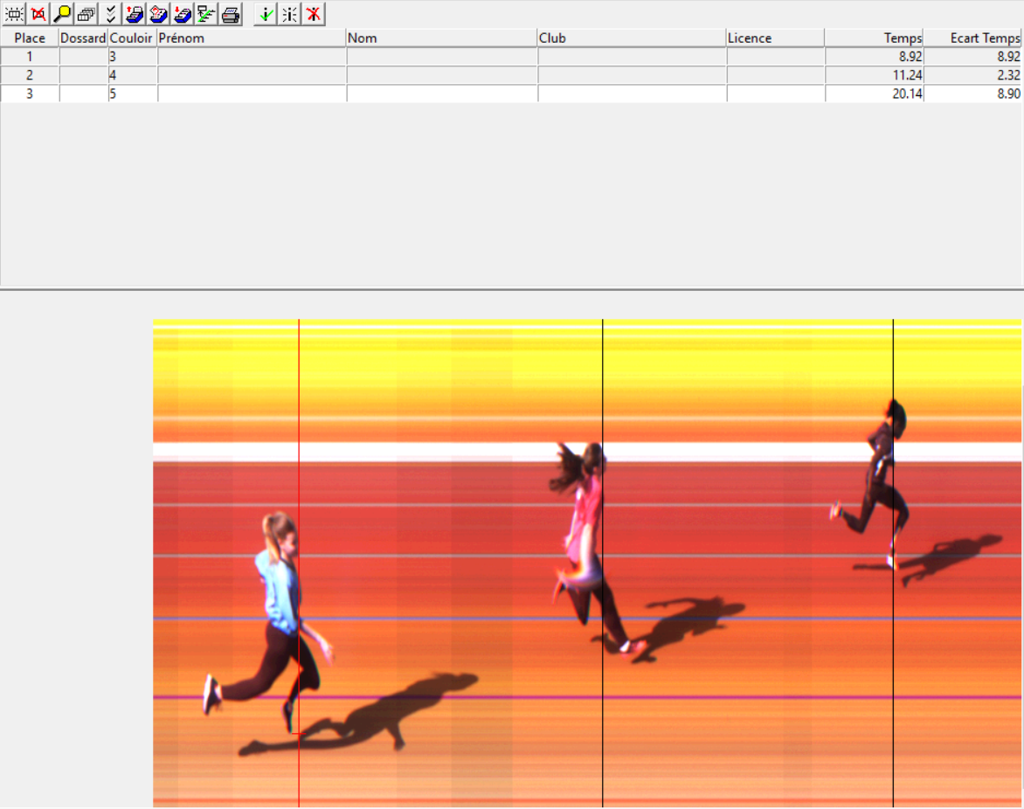Image resolution: width=1024 pixels, height=809 pixels.
Task: Click the empty Dossard cell for place 1
Action: tap(84, 57)
